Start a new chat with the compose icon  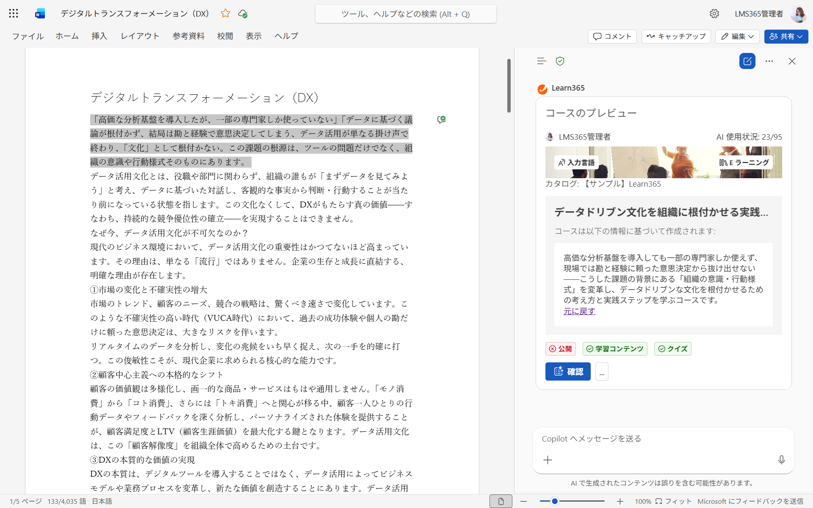pyautogui.click(x=747, y=61)
